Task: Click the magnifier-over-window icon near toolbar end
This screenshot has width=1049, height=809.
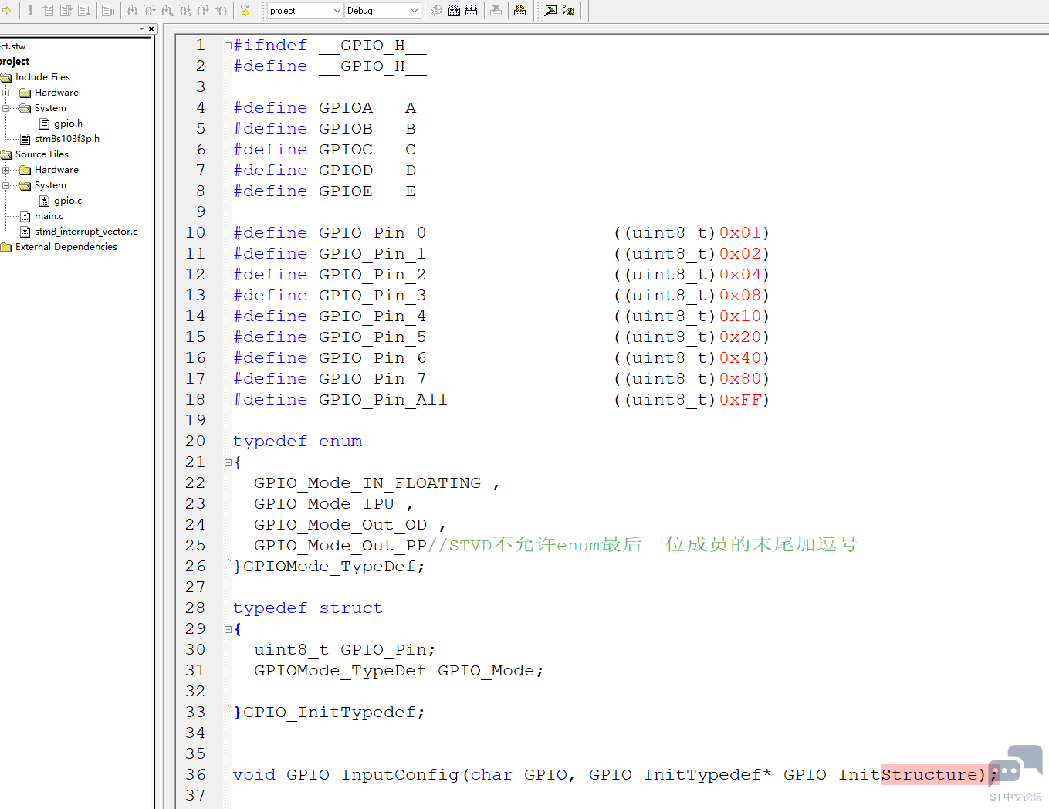Action: [550, 11]
